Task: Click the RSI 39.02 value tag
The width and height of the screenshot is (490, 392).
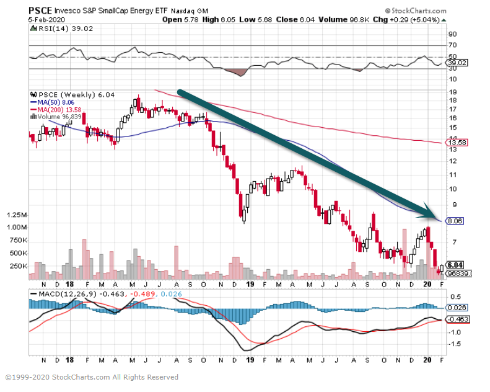Action: (x=457, y=63)
